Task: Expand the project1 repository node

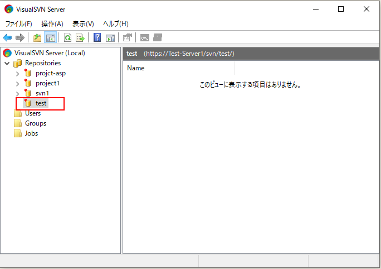Action: pos(17,84)
